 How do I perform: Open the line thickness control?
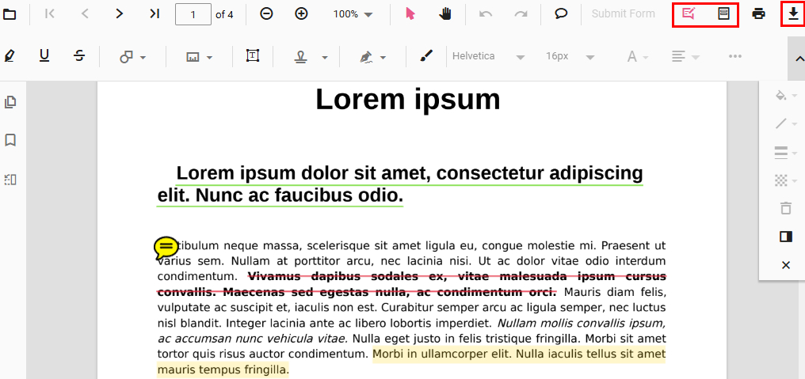click(785, 152)
